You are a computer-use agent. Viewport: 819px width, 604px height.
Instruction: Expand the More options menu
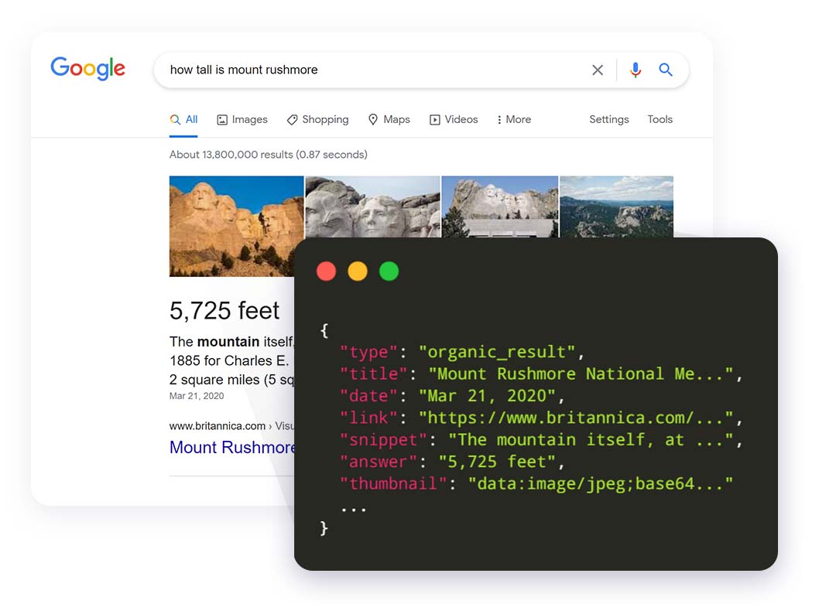(514, 120)
